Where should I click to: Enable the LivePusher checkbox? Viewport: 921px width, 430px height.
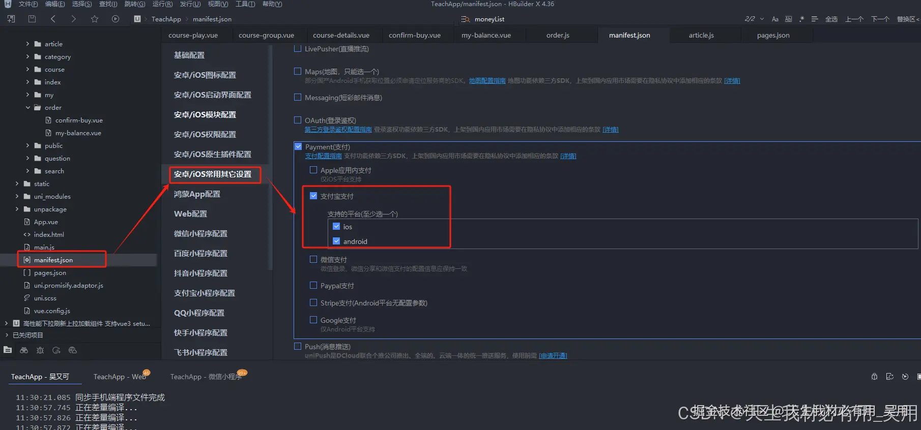coord(298,48)
